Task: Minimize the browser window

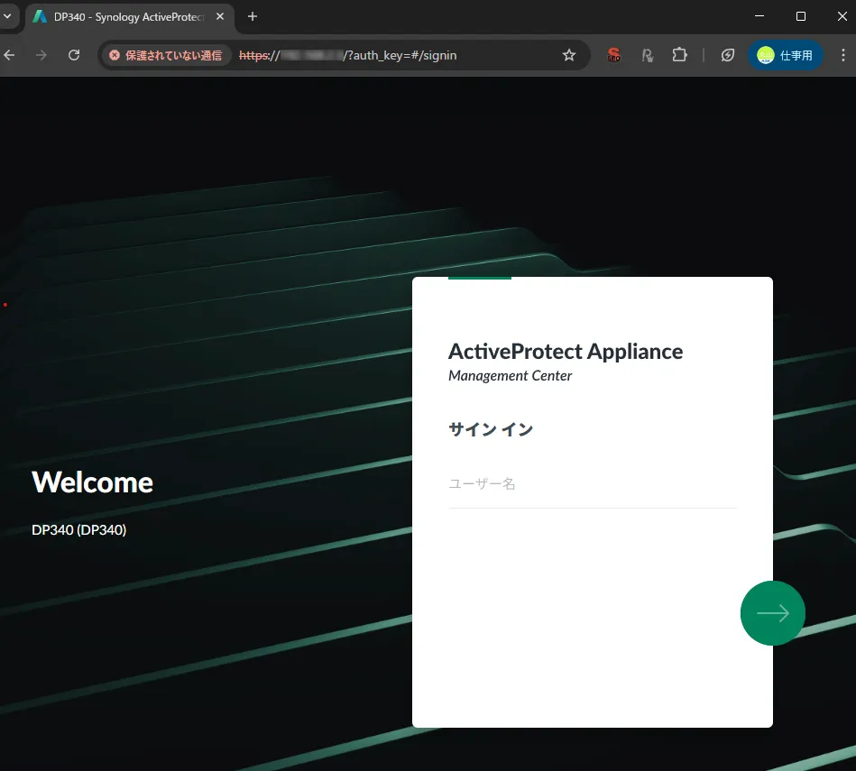Action: point(759,16)
